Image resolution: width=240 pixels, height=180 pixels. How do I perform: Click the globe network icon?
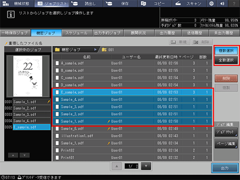(x=211, y=3)
